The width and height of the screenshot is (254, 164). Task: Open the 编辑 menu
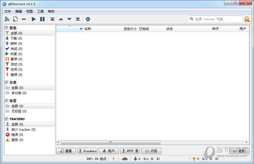coord(19,11)
